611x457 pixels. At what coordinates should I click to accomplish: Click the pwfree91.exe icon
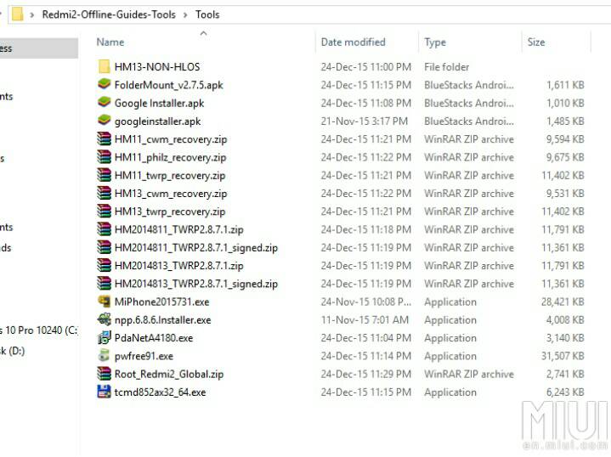point(104,356)
